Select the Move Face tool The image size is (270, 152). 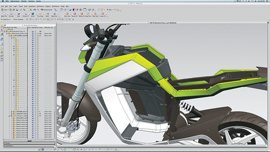coord(67,15)
